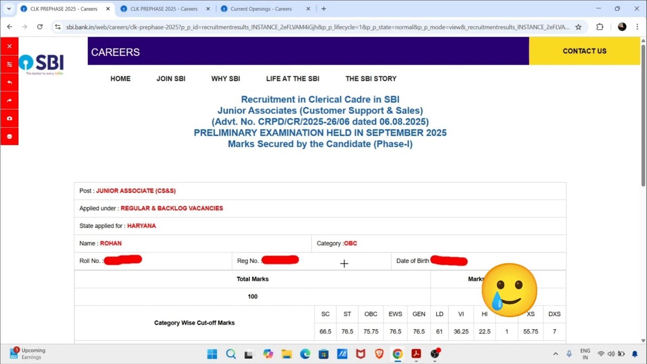The width and height of the screenshot is (647, 364).
Task: Open Copilot from the taskbar
Action: point(268,354)
